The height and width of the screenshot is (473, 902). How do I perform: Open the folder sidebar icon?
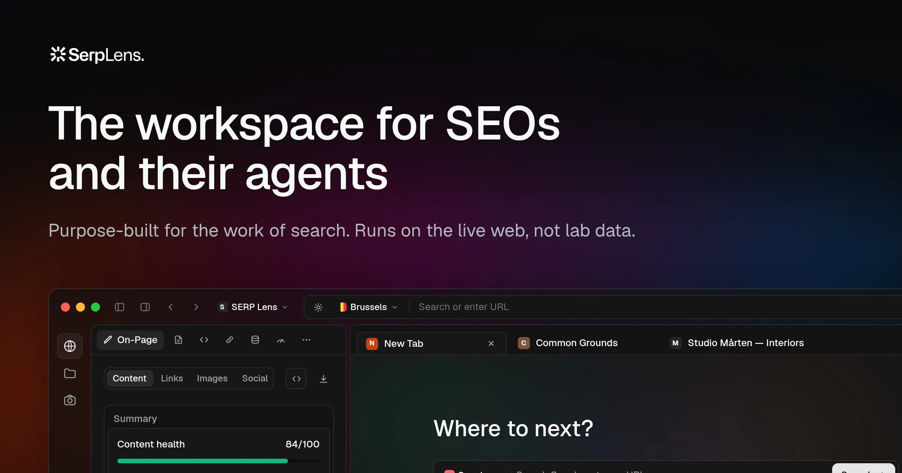(x=70, y=374)
